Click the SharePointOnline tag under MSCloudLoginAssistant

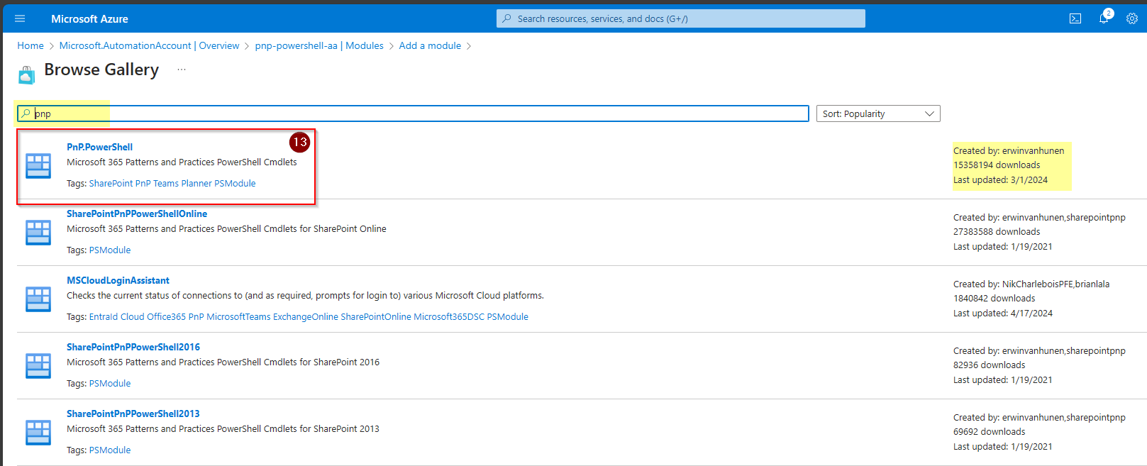pyautogui.click(x=376, y=316)
